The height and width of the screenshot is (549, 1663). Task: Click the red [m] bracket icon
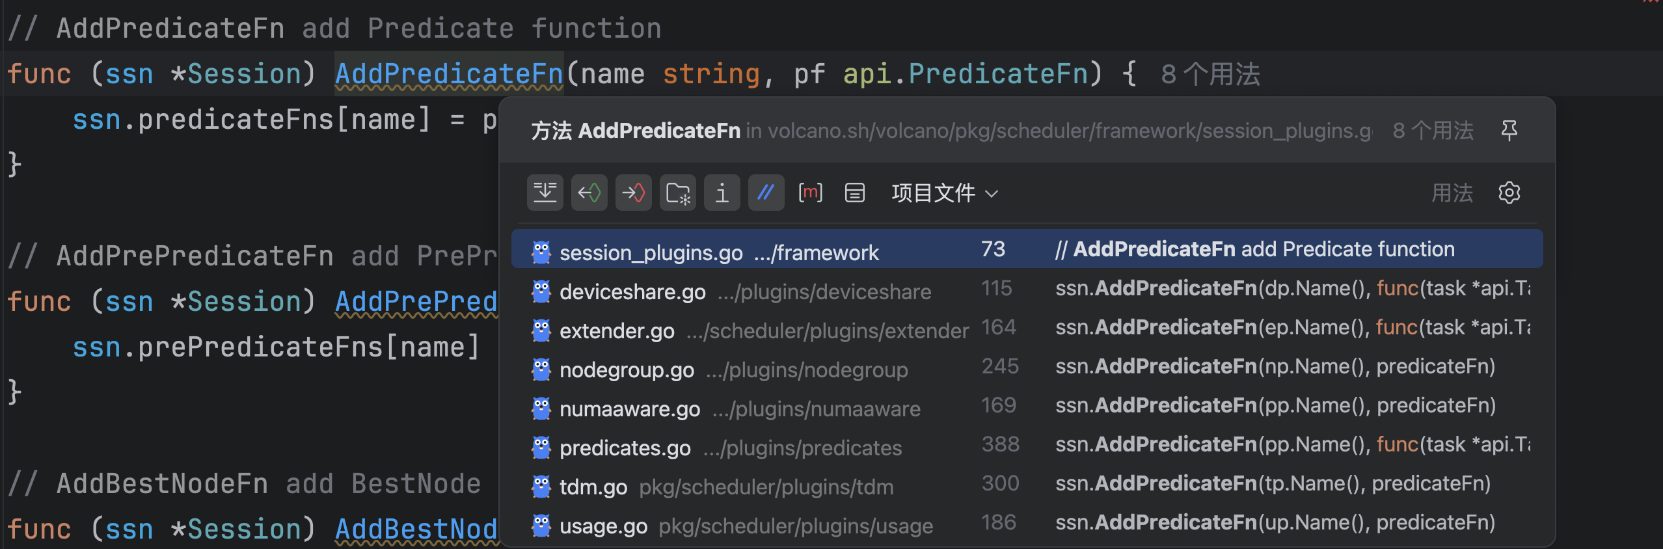click(x=810, y=193)
